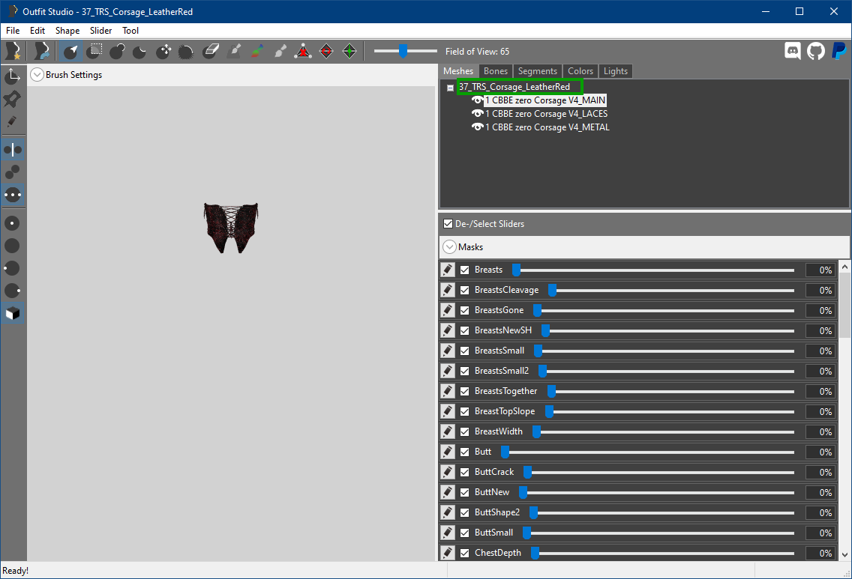Toggle the pushpin Pivot tool
This screenshot has height=579, width=852.
tap(13, 99)
